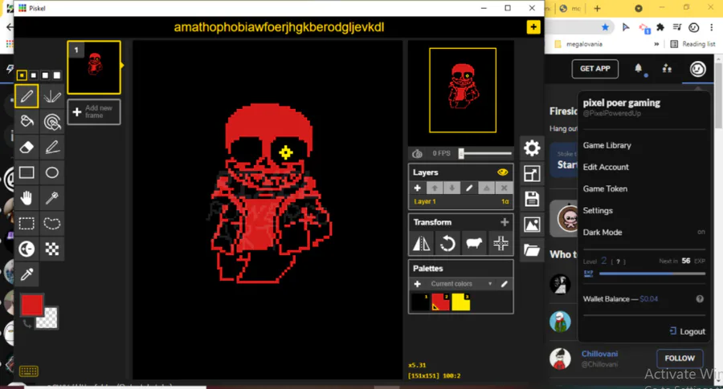The width and height of the screenshot is (723, 389).
Task: Open the Save floppy-disk panel
Action: pos(532,199)
